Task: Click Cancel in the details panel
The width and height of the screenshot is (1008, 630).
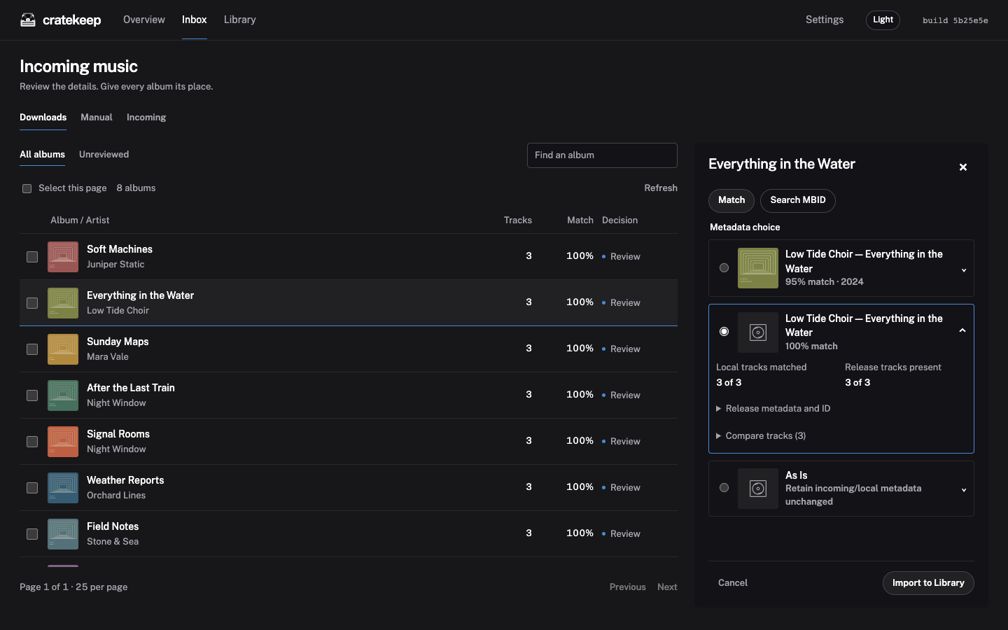Action: pyautogui.click(x=733, y=583)
